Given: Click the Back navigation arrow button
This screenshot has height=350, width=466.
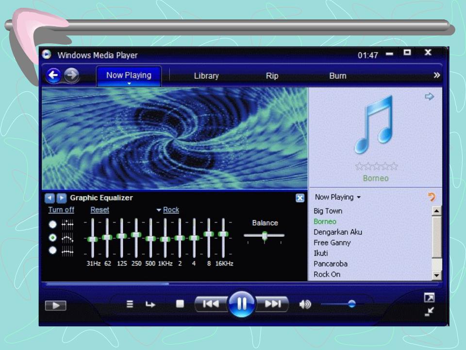Looking at the screenshot, I should (53, 75).
